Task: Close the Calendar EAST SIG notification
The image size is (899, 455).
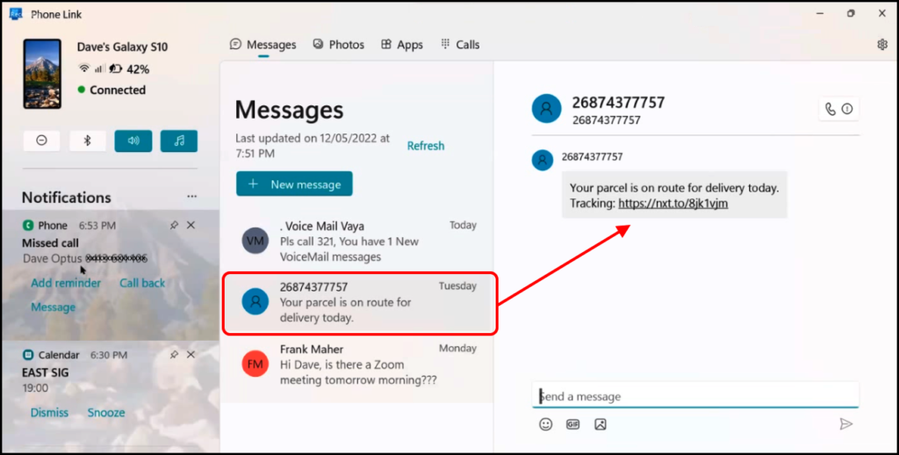Action: 191,355
